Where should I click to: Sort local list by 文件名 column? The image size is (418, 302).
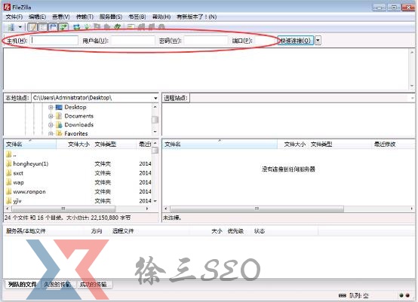click(x=30, y=145)
